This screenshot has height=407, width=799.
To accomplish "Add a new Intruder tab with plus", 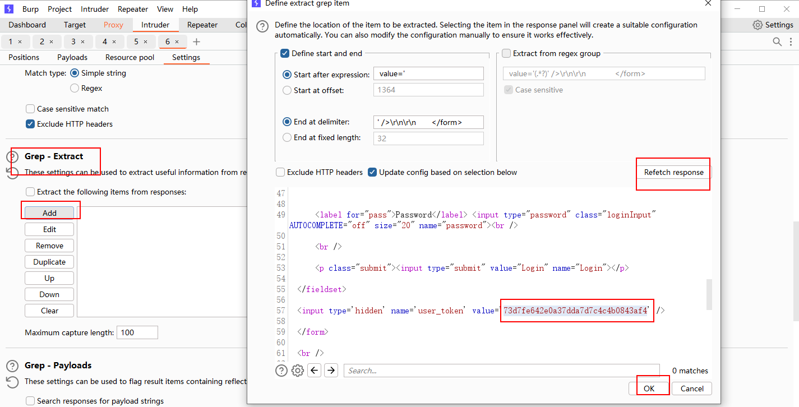I will (196, 42).
